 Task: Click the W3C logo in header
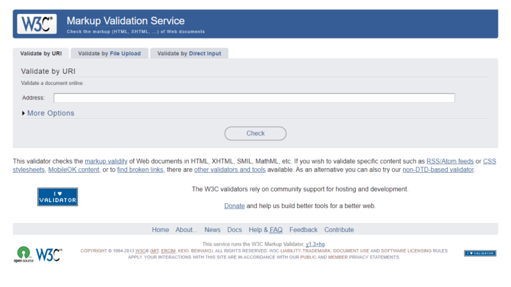tap(37, 24)
